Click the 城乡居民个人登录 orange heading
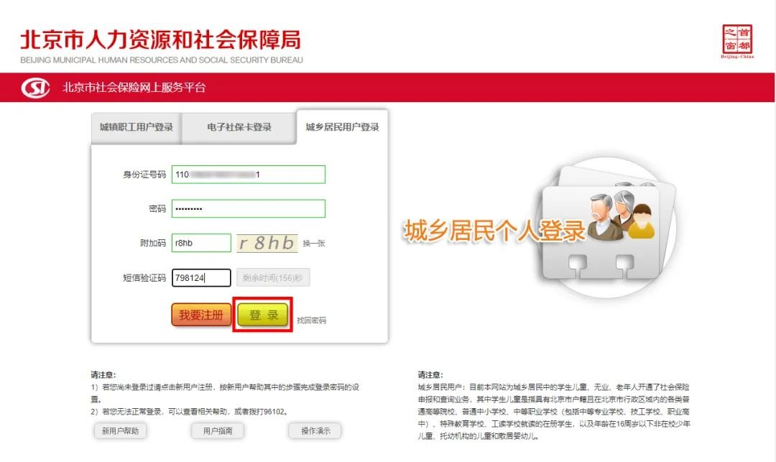The image size is (776, 462). pyautogui.click(x=494, y=231)
